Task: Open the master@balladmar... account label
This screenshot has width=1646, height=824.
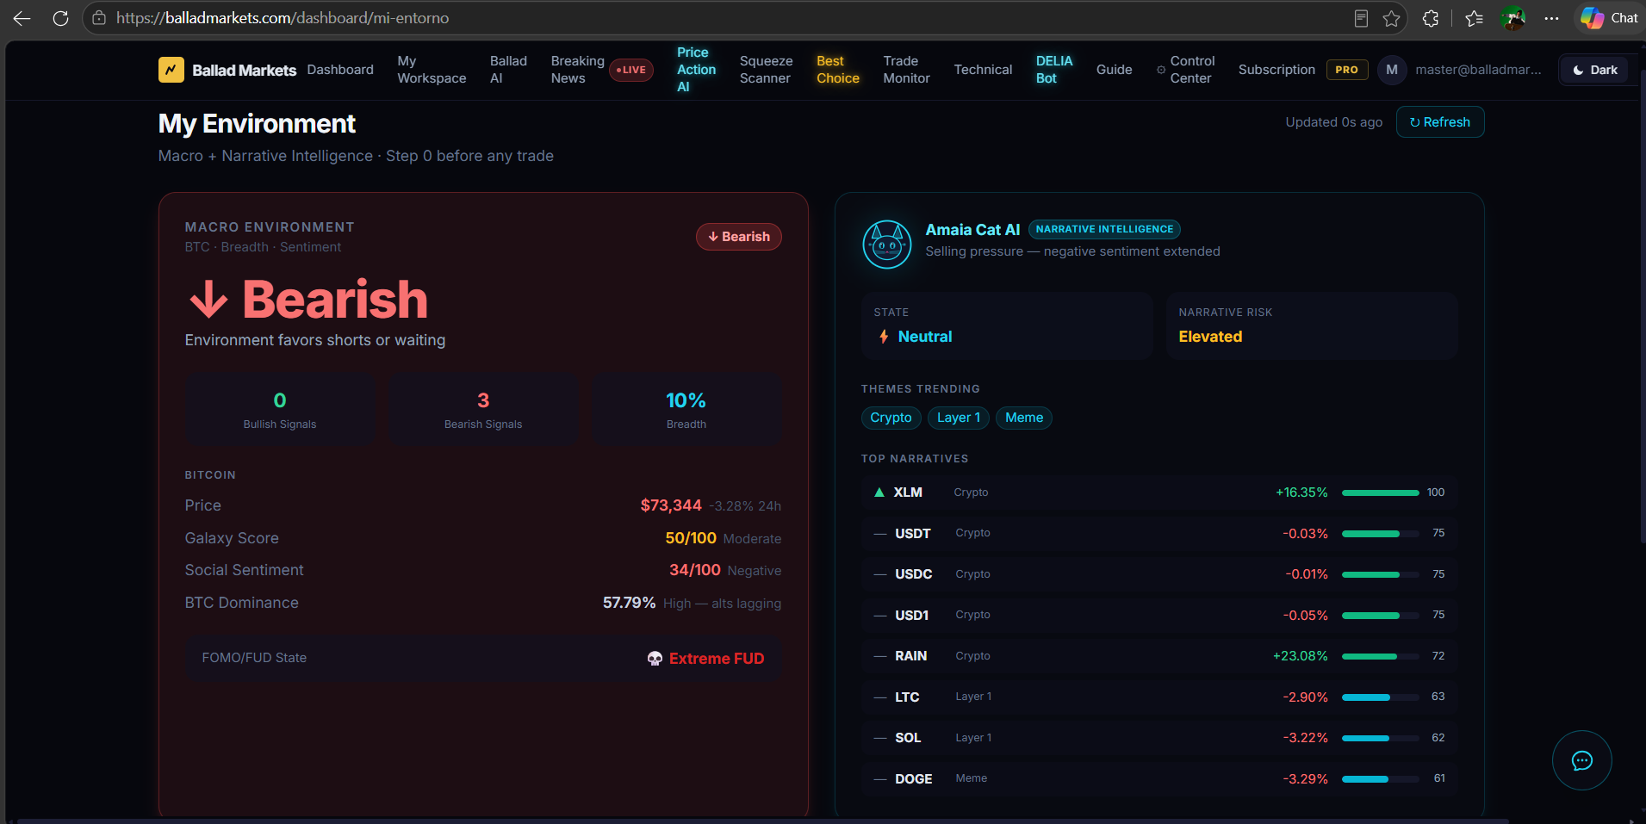Action: (1478, 70)
